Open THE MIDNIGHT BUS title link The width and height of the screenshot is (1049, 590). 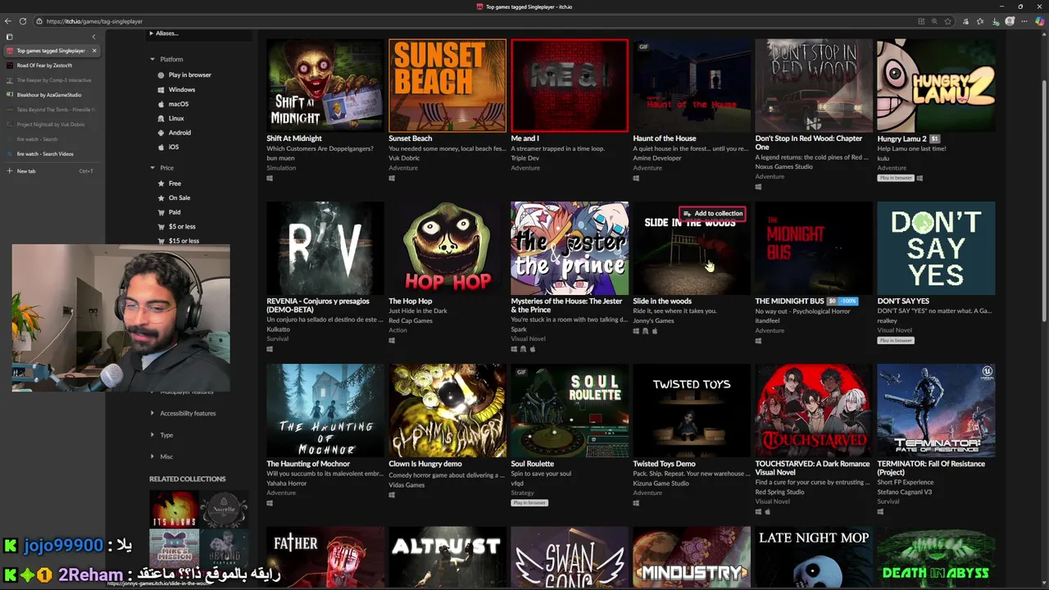pyautogui.click(x=789, y=302)
